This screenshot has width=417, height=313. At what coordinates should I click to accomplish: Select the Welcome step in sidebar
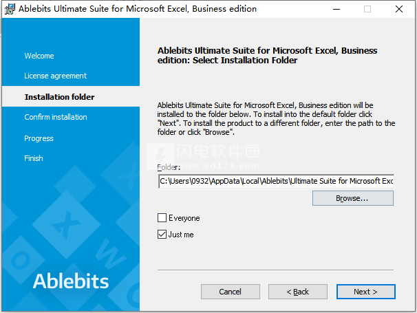39,56
